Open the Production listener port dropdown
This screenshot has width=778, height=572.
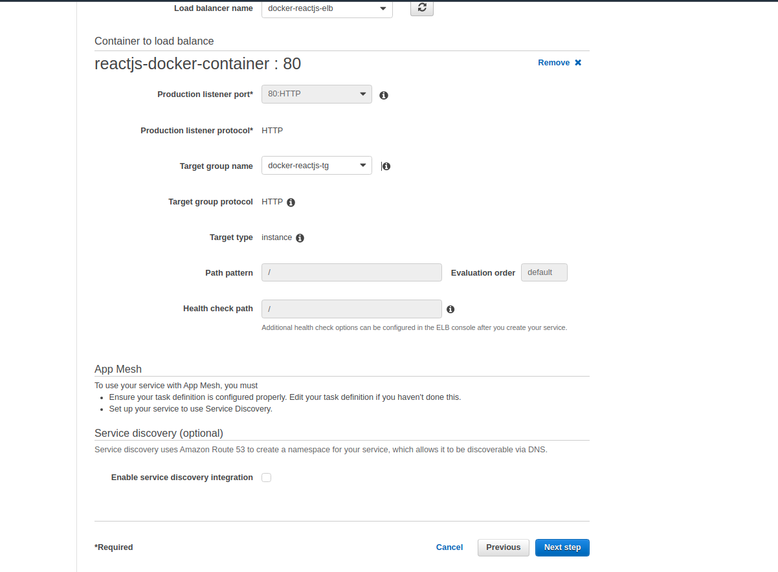[317, 94]
